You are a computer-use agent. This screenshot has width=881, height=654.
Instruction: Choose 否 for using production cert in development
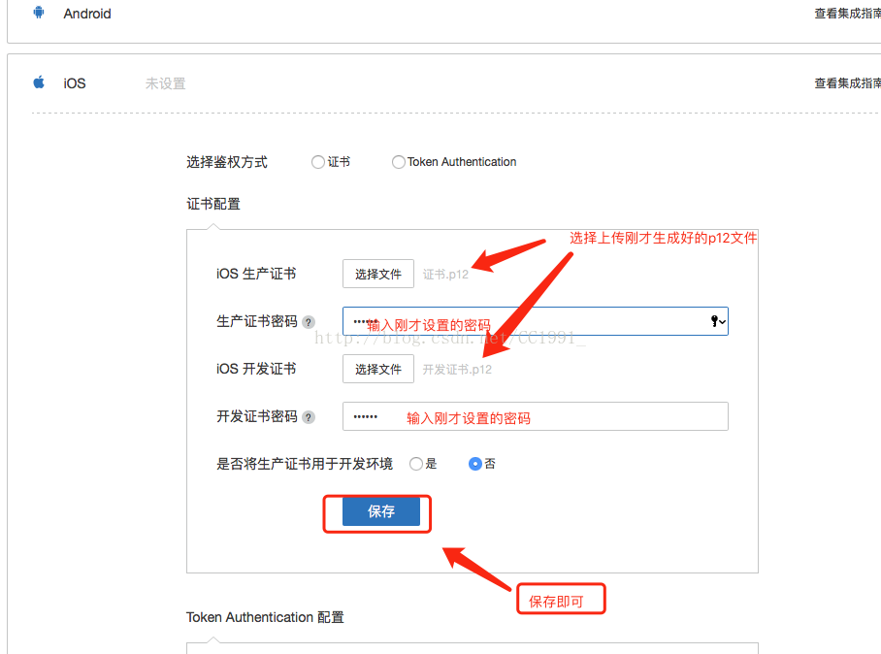[x=475, y=464]
